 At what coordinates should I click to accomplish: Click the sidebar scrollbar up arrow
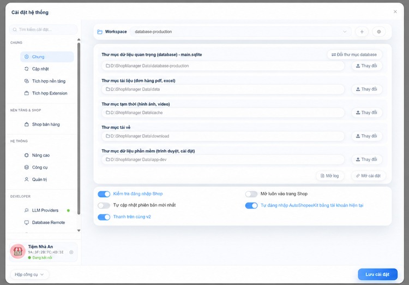coord(79,39)
